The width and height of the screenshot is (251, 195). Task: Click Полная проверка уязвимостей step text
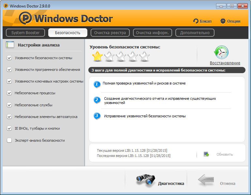pos(144,83)
